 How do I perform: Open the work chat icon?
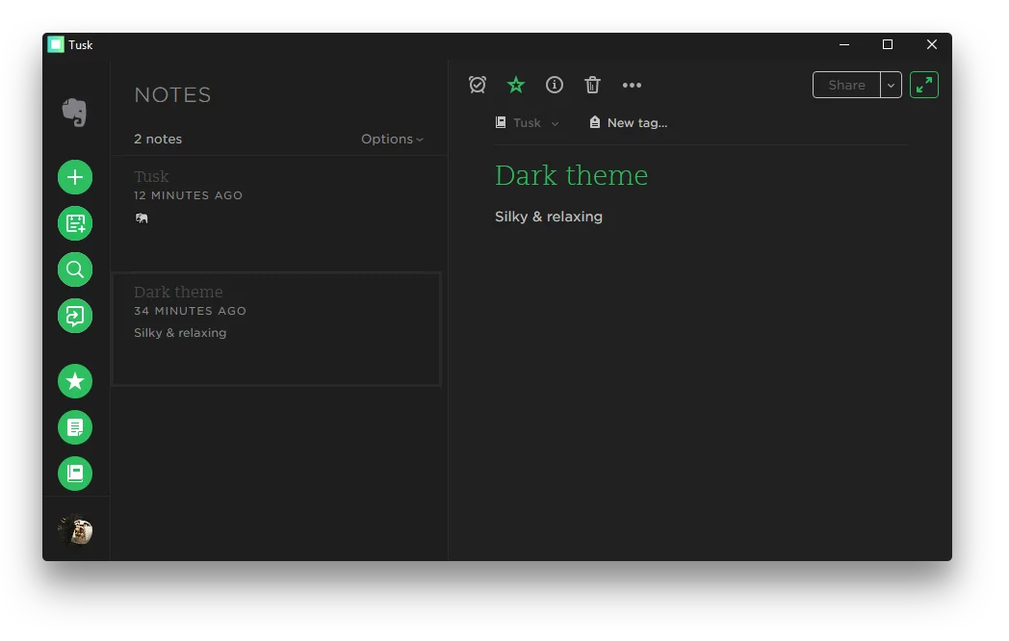point(75,316)
